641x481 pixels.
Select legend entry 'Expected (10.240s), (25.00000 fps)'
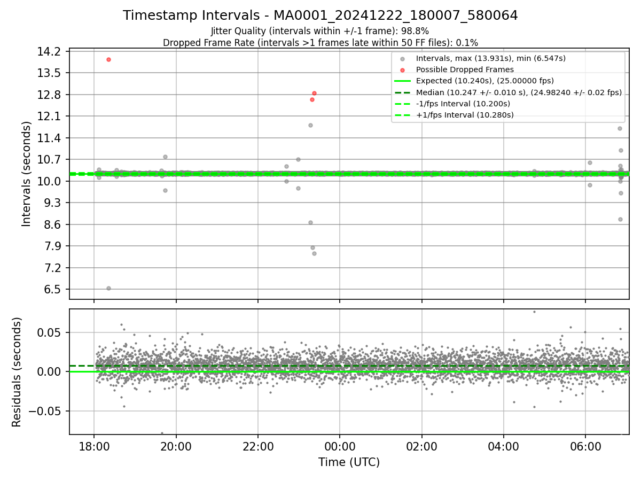coord(485,81)
